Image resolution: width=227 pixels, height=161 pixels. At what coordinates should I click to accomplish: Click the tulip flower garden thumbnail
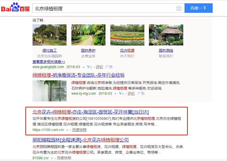coord(127,35)
